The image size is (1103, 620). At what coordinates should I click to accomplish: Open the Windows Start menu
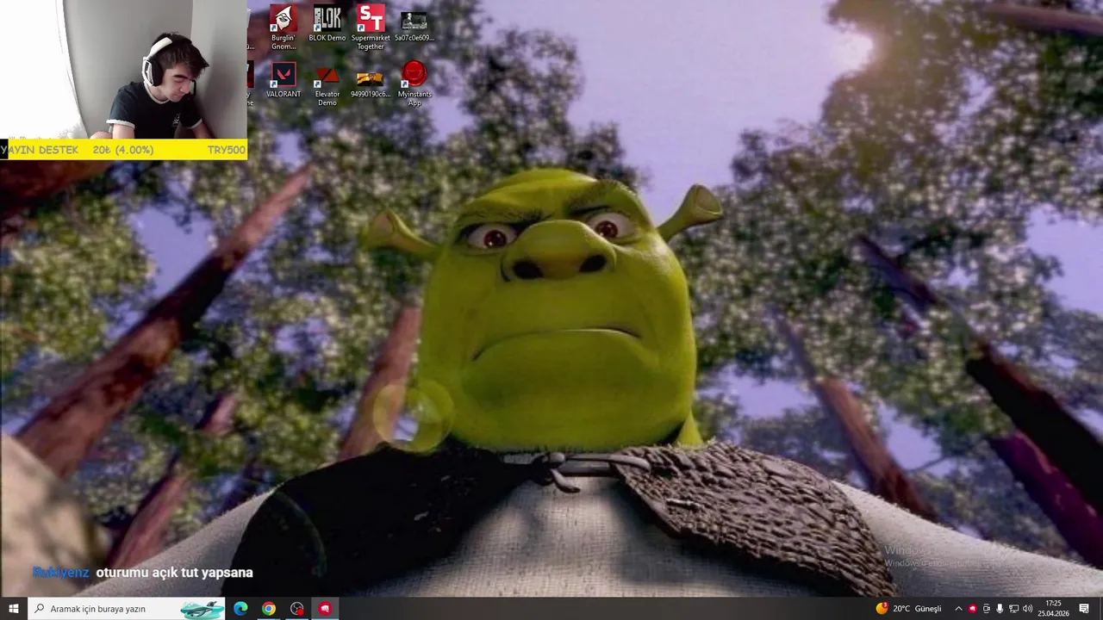14,609
